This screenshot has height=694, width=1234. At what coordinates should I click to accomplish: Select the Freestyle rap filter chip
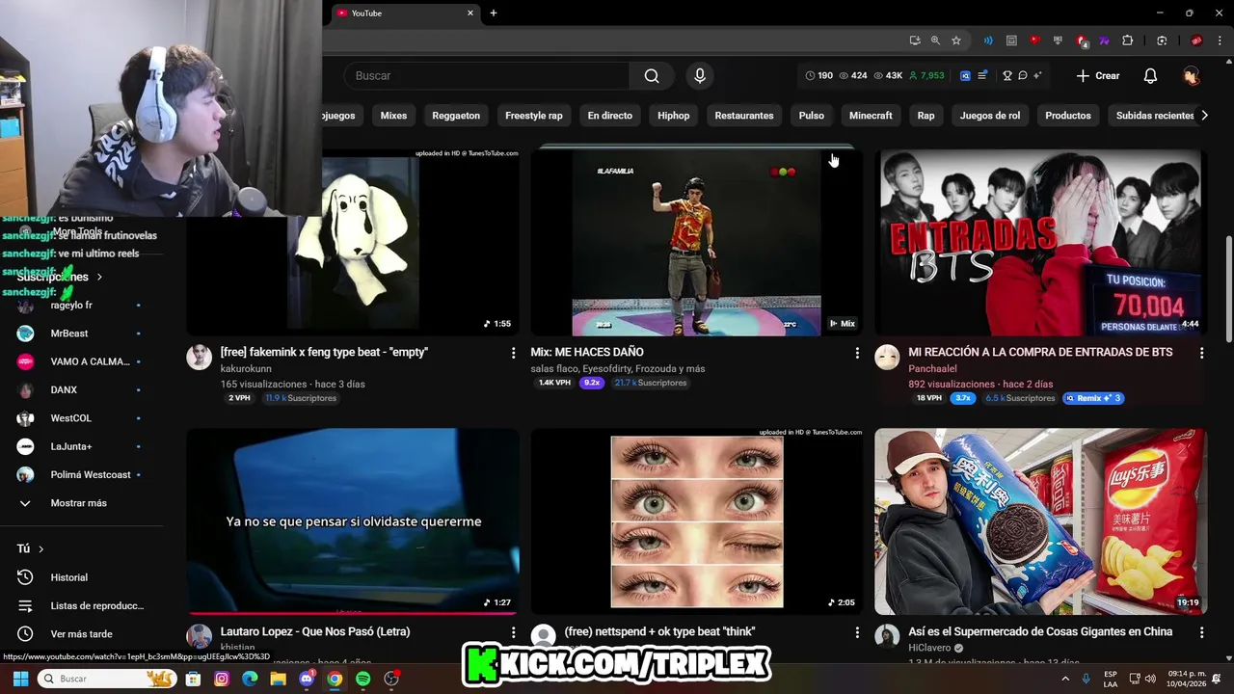pos(534,116)
